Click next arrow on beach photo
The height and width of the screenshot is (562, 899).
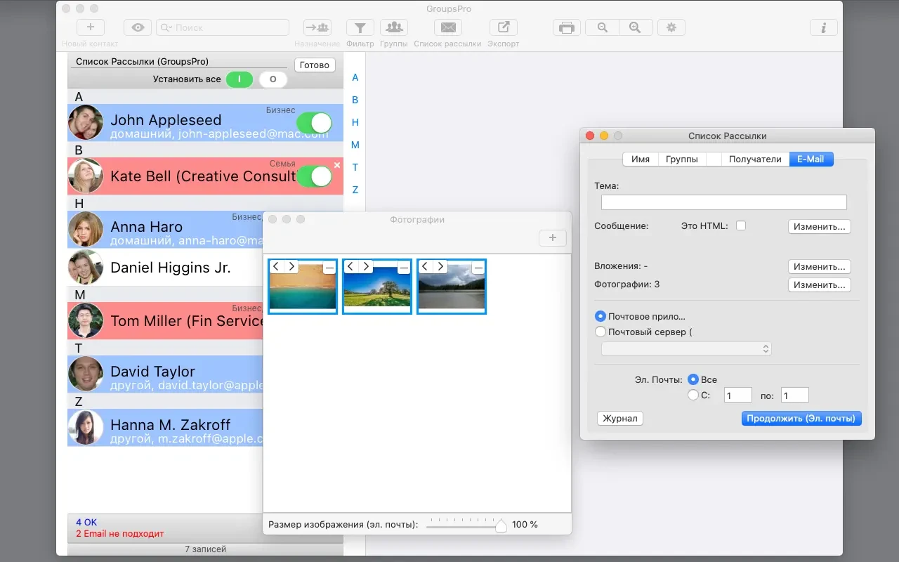[291, 266]
